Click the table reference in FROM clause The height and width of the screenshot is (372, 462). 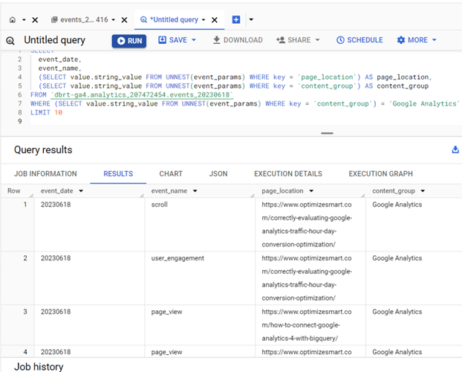142,94
